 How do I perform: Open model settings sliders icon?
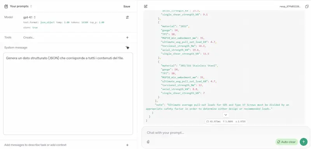pos(128,17)
